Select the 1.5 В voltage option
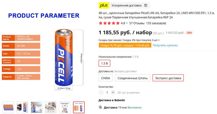 [104, 63]
